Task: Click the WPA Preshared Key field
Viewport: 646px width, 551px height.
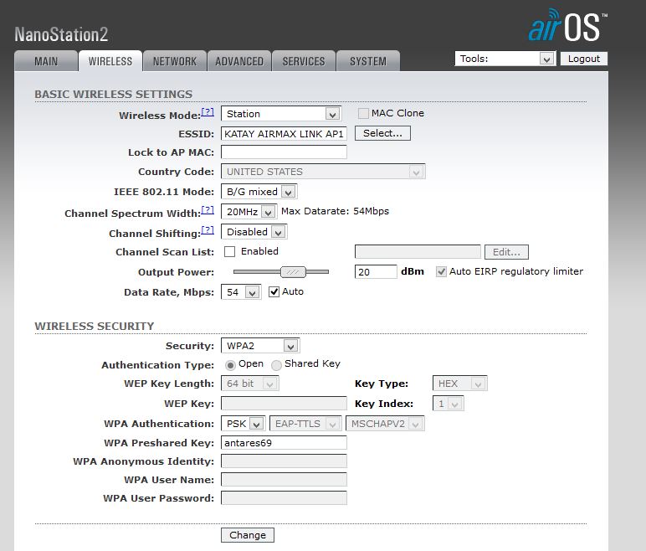Action: pyautogui.click(x=284, y=442)
